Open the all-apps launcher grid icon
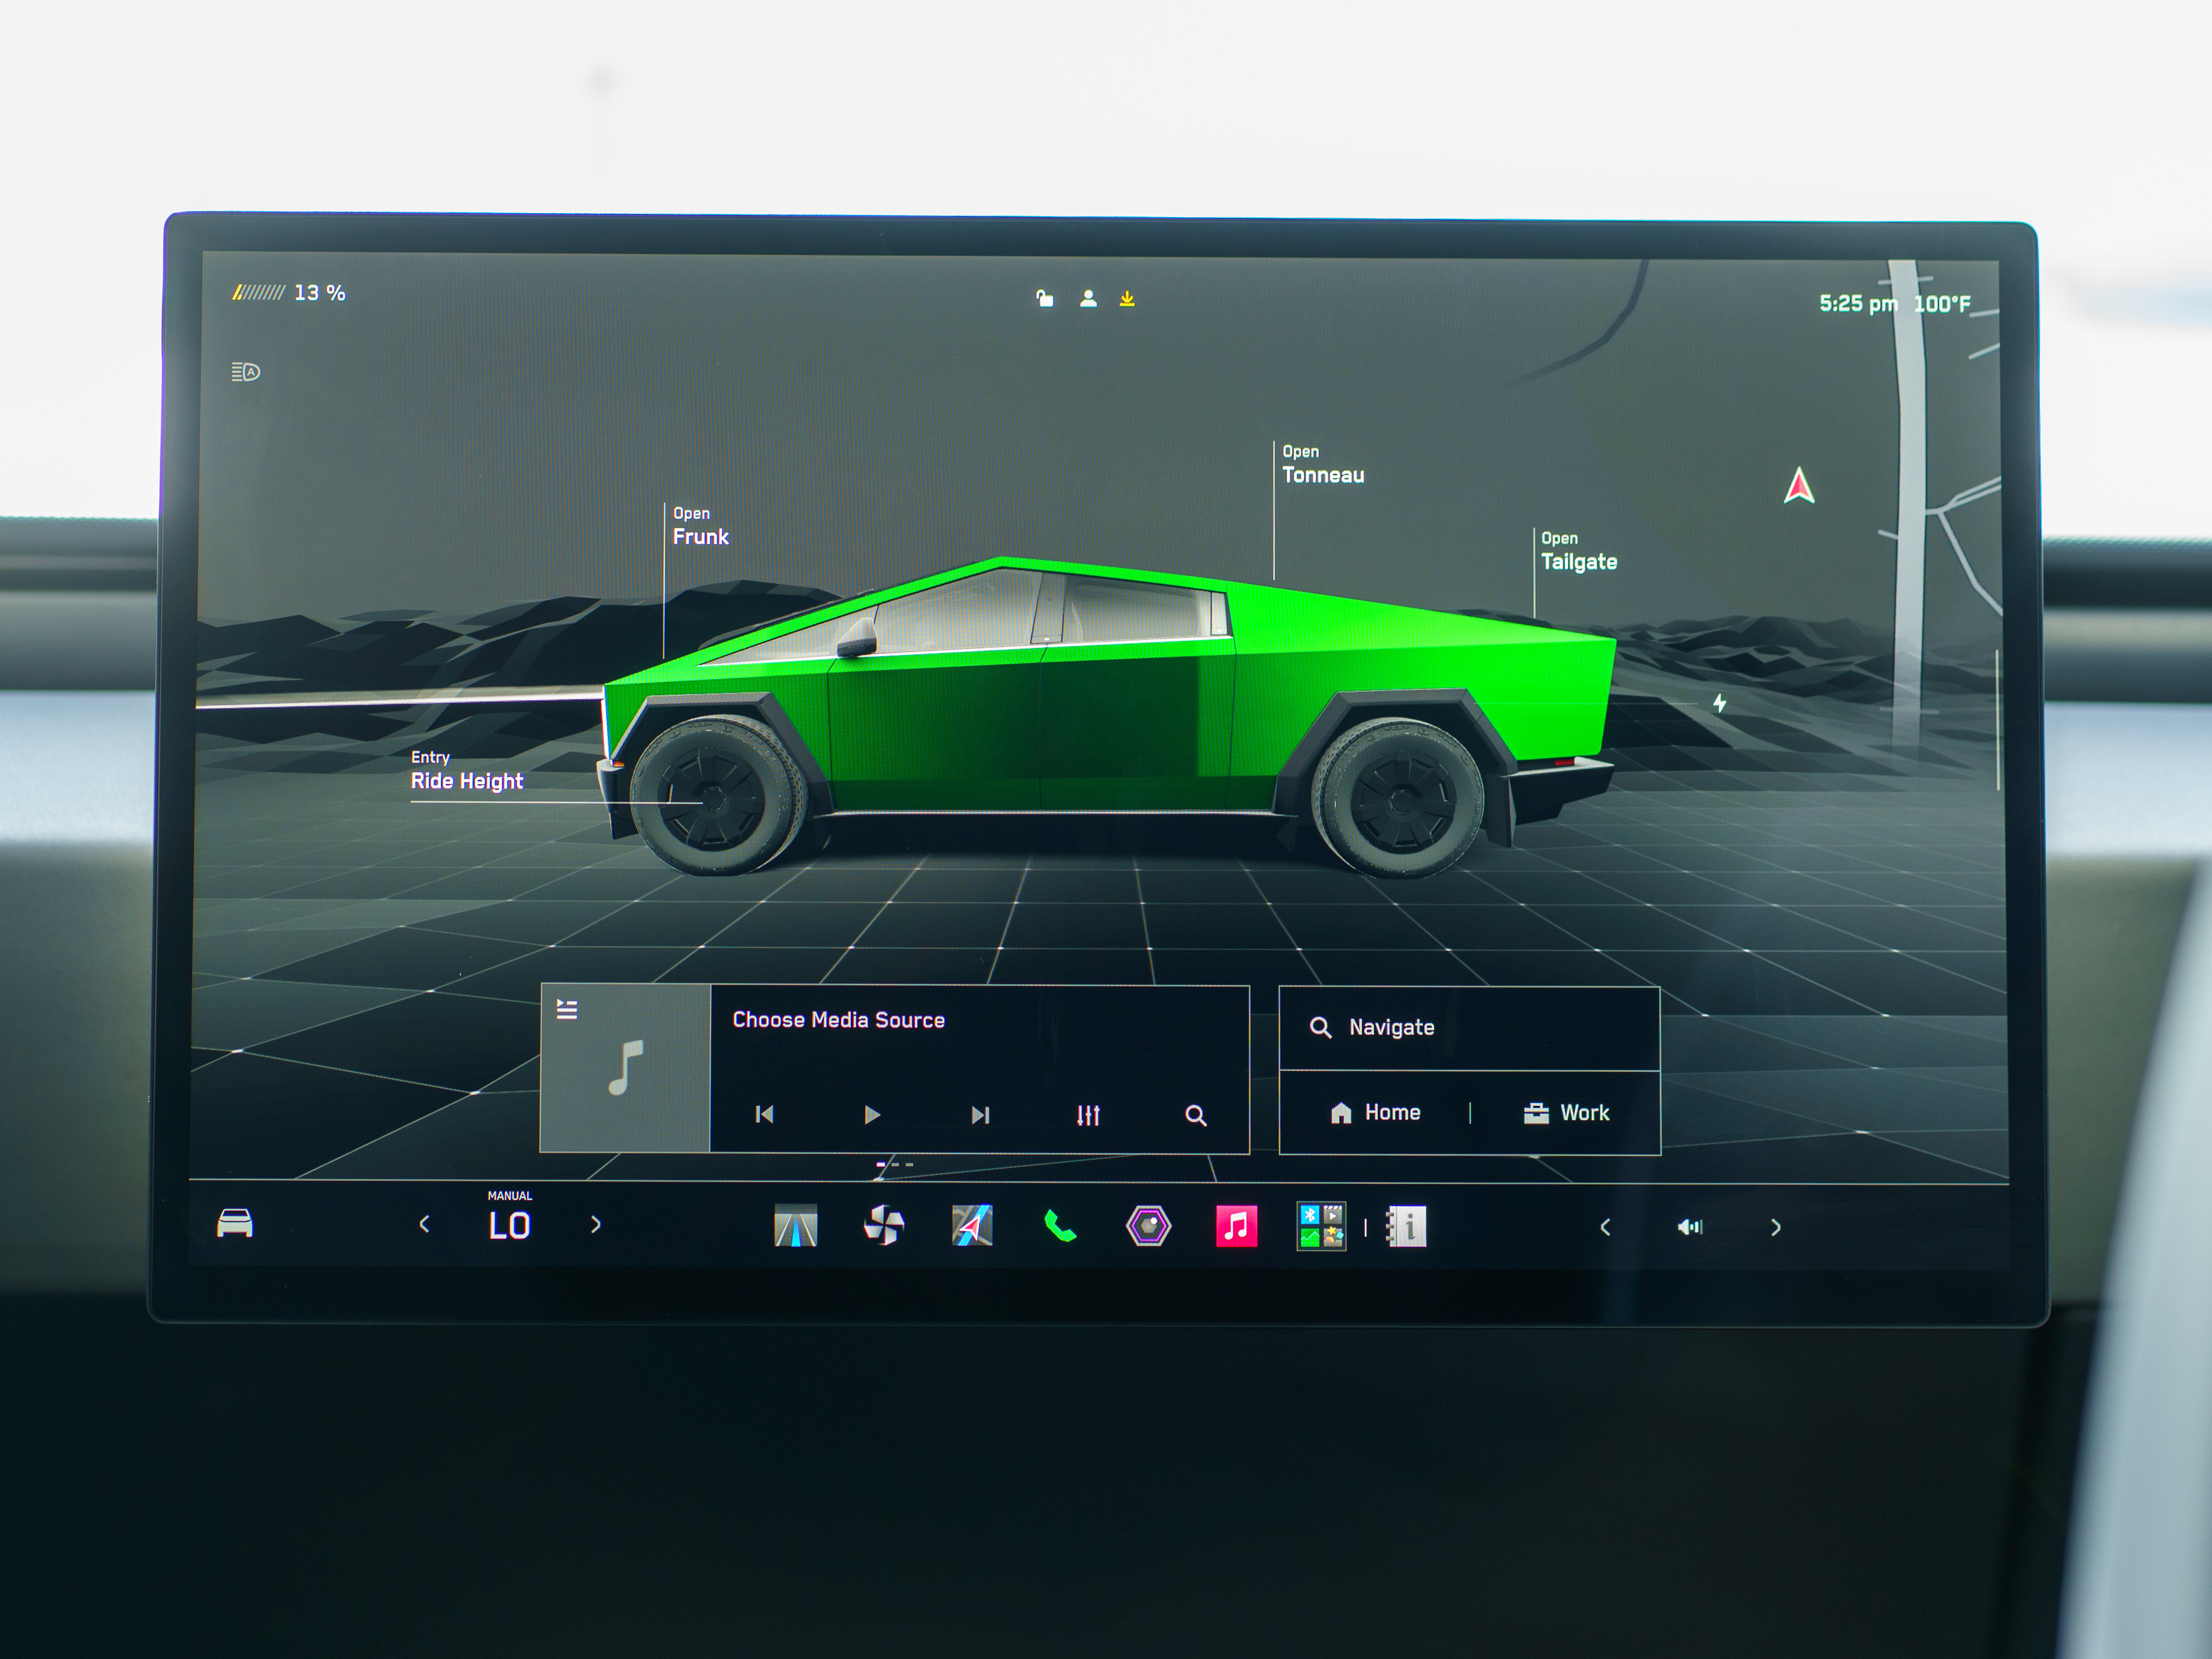 click(1321, 1226)
